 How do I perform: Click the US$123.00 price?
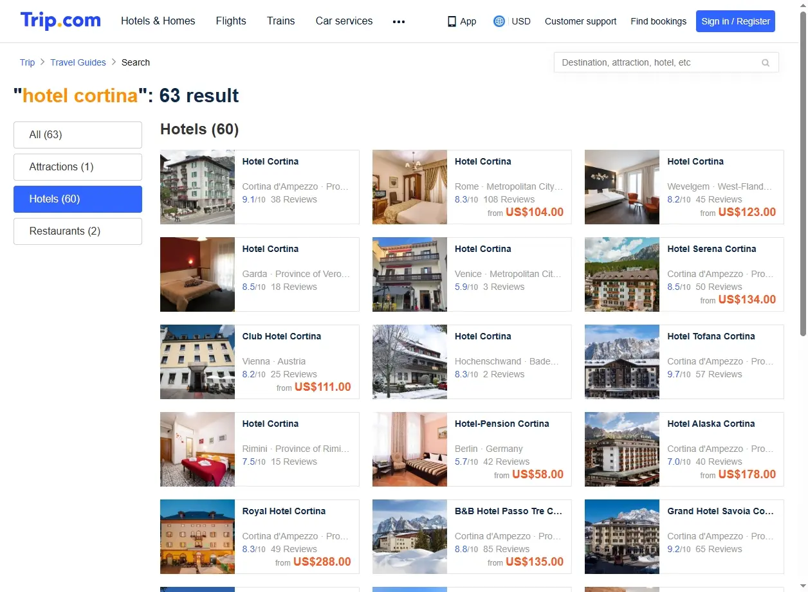747,212
